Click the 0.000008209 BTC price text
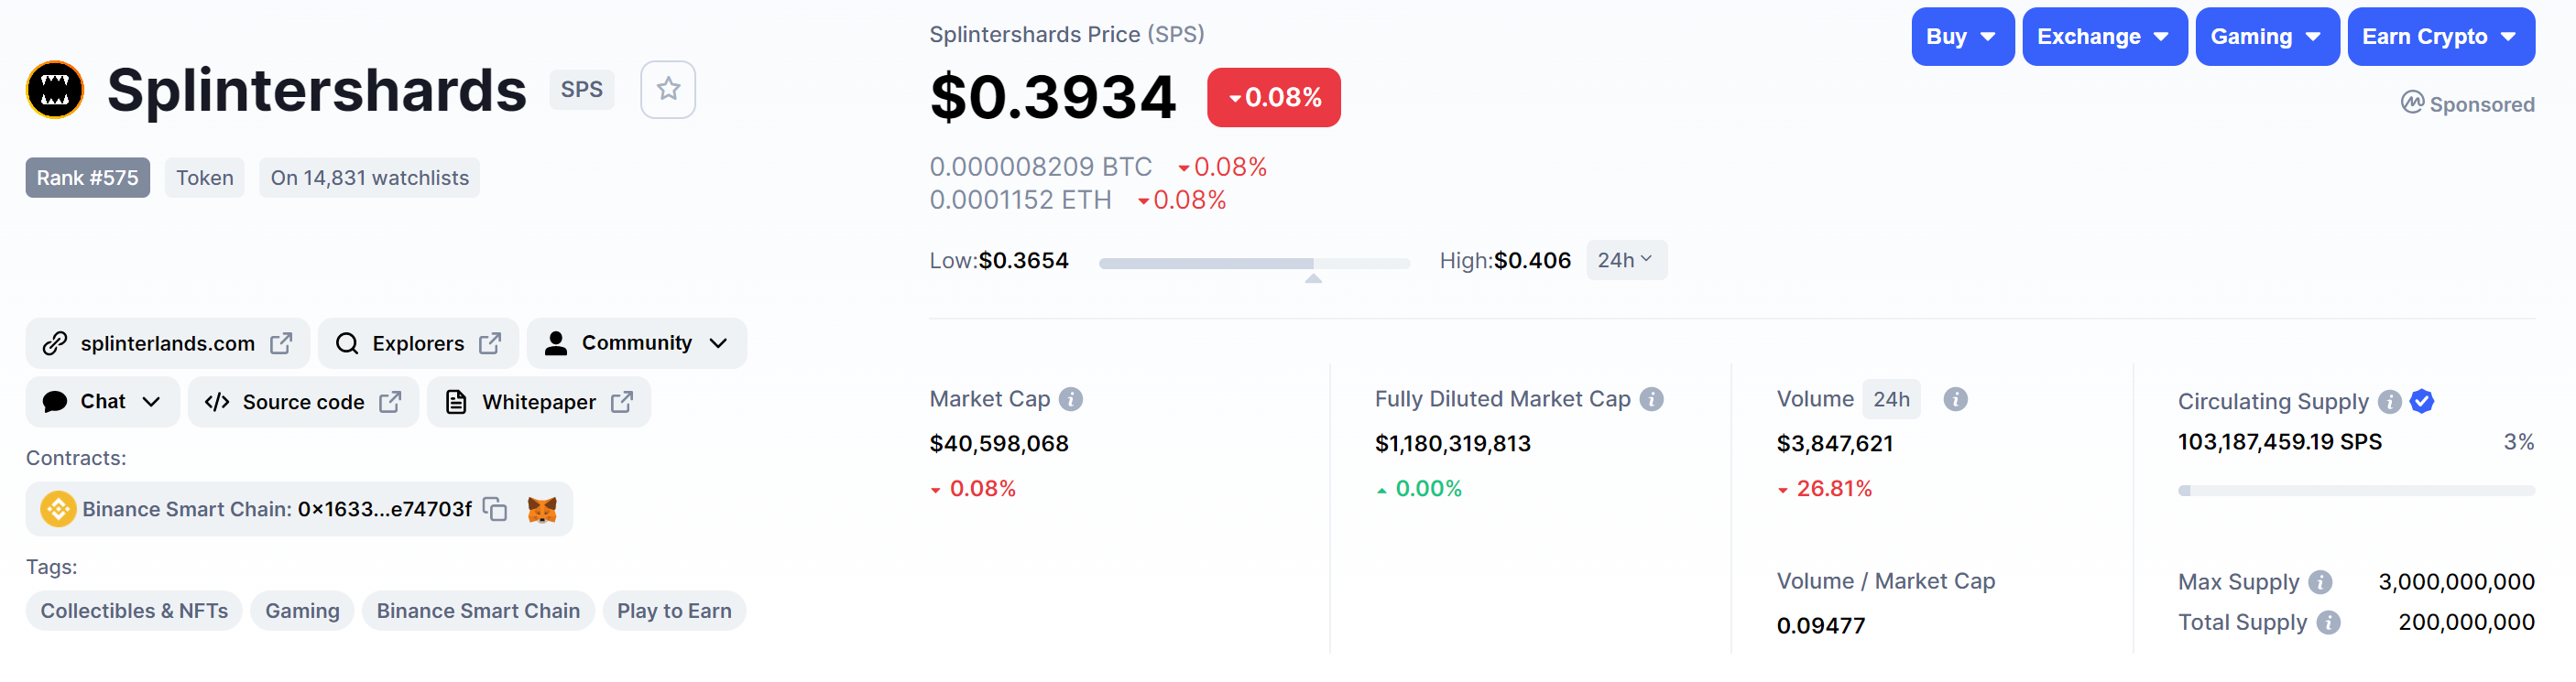 pyautogui.click(x=1040, y=166)
